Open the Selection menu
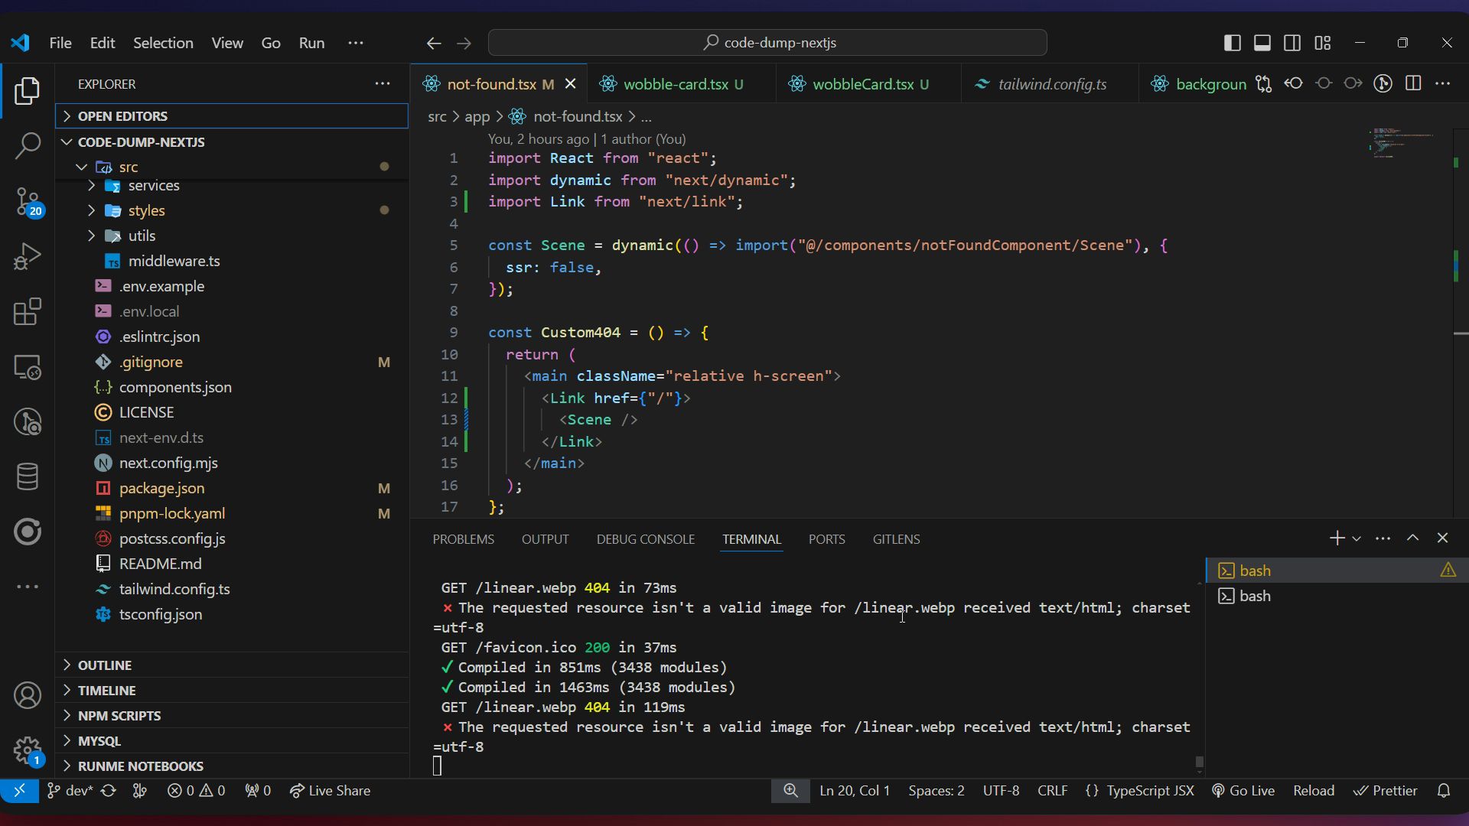The width and height of the screenshot is (1469, 826). 163,43
